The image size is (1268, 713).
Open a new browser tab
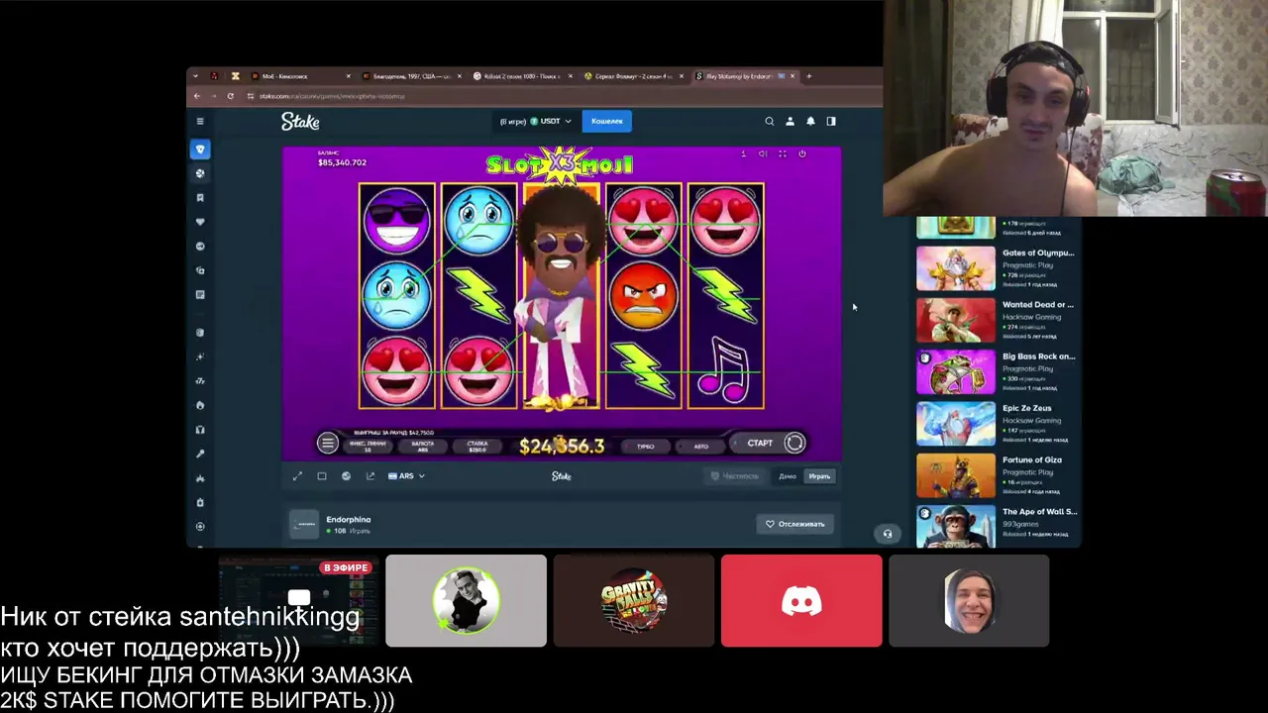(809, 76)
